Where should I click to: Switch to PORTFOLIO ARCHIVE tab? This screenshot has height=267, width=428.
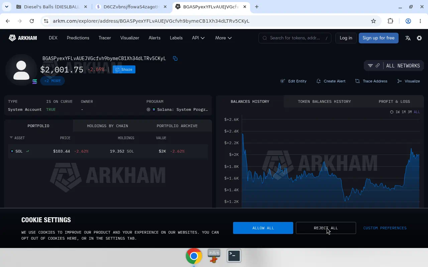[177, 126]
